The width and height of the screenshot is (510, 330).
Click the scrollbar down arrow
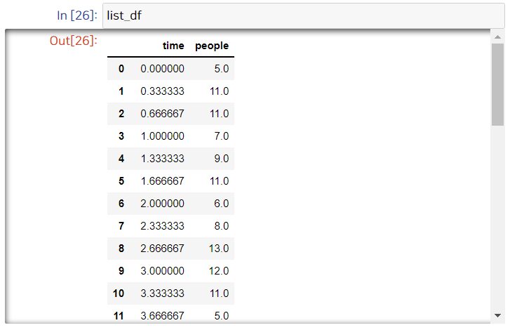point(497,315)
